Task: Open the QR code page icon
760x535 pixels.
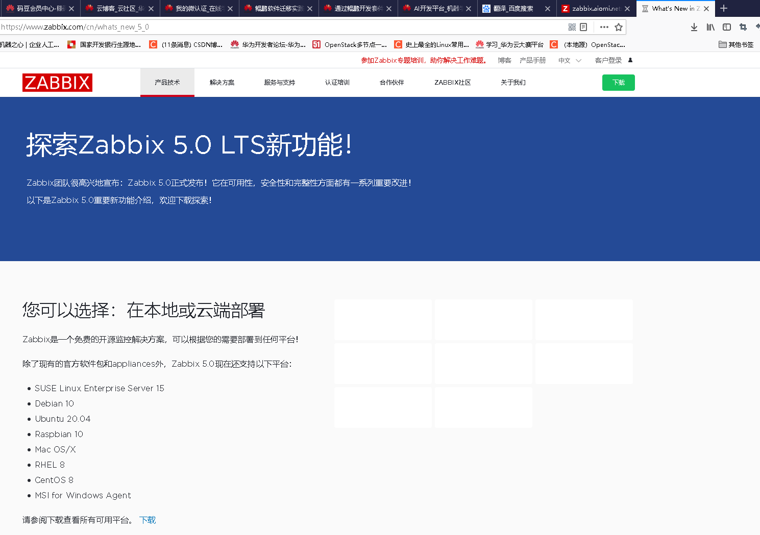Action: 572,27
